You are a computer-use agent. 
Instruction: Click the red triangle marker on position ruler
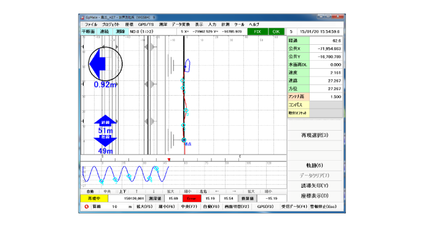point(169,160)
